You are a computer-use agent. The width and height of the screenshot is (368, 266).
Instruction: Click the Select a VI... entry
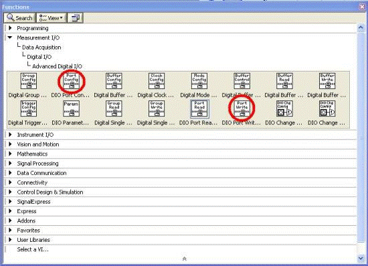click(33, 249)
